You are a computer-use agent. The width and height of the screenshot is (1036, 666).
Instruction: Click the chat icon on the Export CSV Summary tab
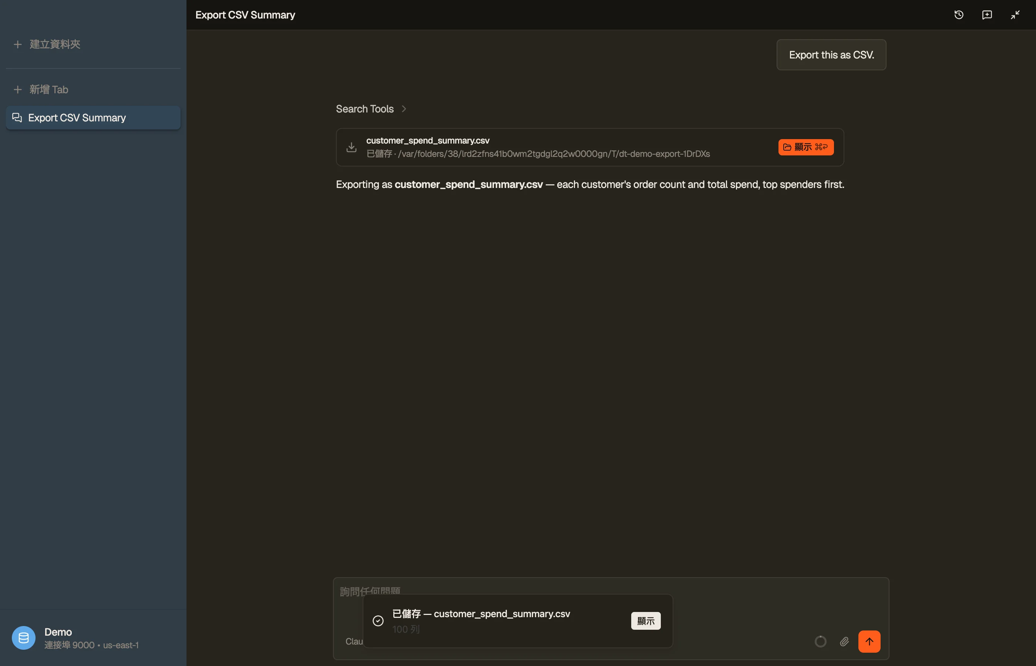tap(17, 118)
